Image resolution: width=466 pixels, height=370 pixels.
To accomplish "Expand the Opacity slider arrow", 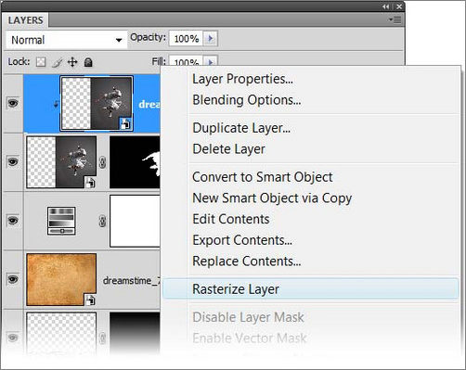I will pyautogui.click(x=211, y=38).
